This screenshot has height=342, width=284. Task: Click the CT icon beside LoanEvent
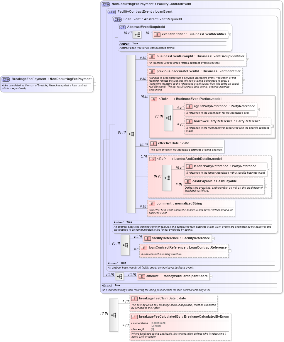point(118,19)
